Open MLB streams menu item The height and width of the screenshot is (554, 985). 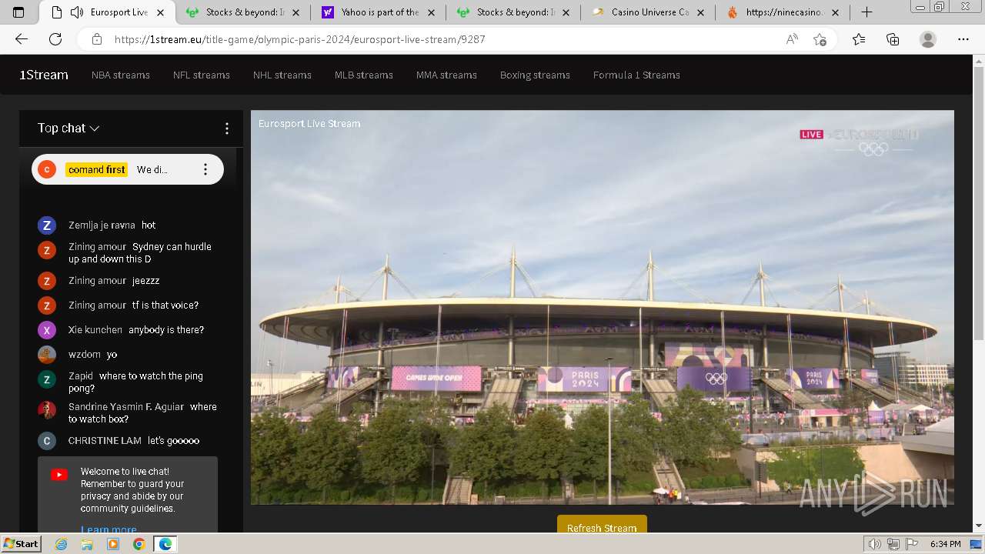(364, 75)
